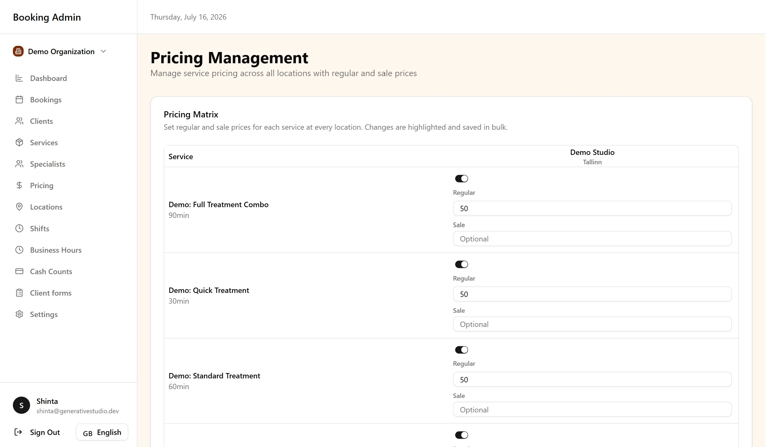Navigate to Client forms
Screen dimensions: 766x447
51,293
